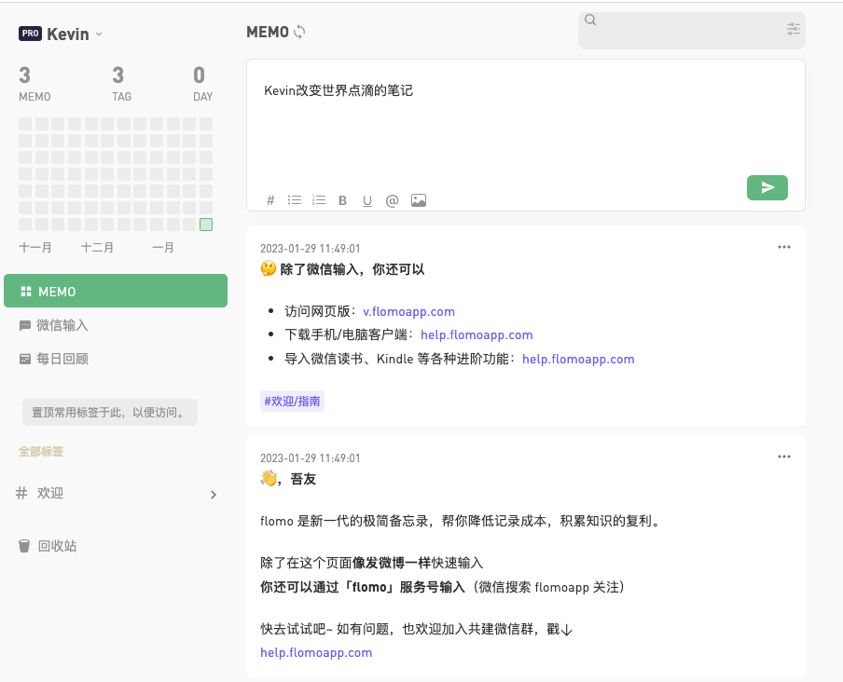This screenshot has width=843, height=682.
Task: Click timestamp of the 除了微信输入 memo
Action: click(311, 249)
